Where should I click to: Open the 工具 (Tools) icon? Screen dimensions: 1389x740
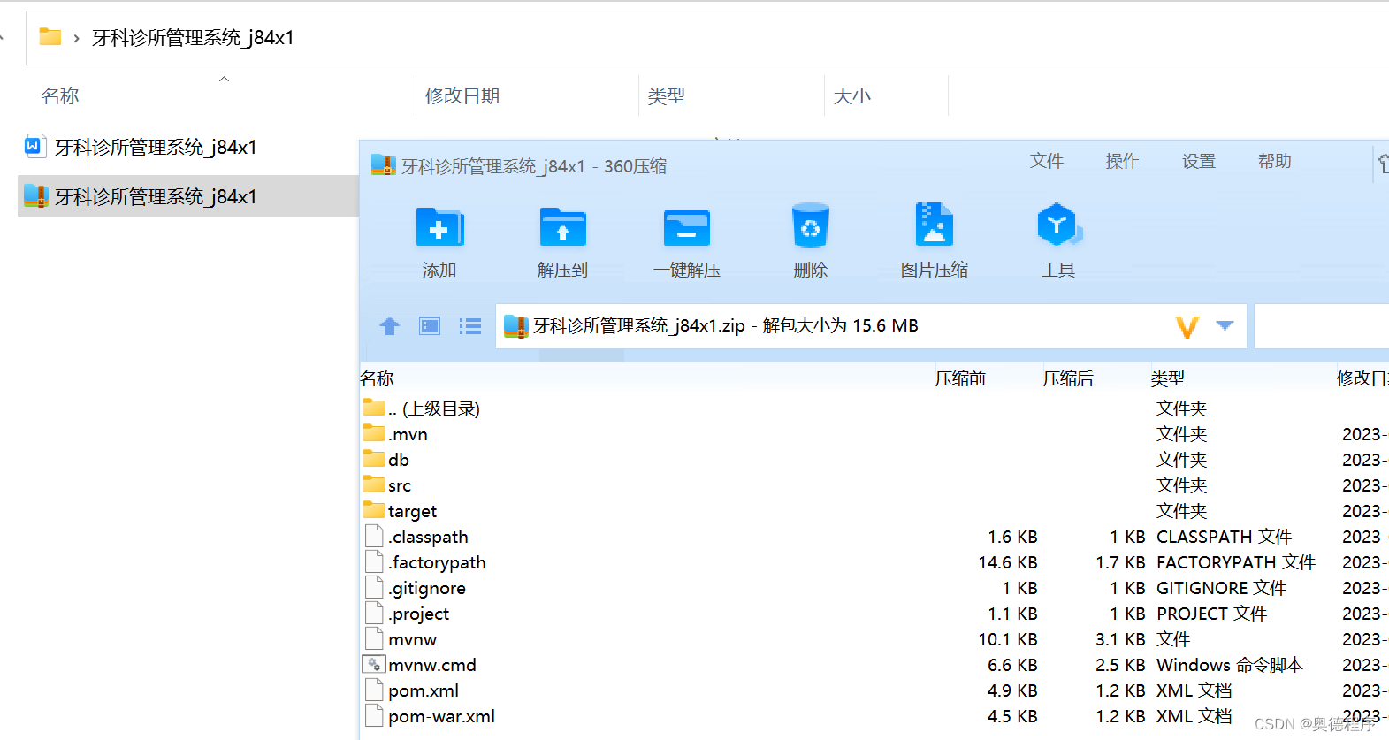point(1058,225)
